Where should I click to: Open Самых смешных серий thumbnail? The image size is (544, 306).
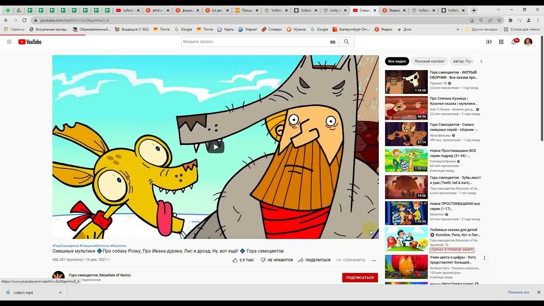tap(406, 134)
